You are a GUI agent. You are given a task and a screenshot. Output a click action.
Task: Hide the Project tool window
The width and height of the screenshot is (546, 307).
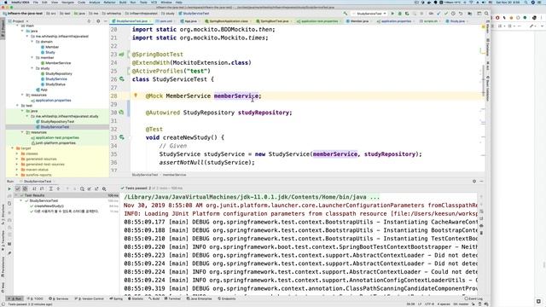point(106,21)
